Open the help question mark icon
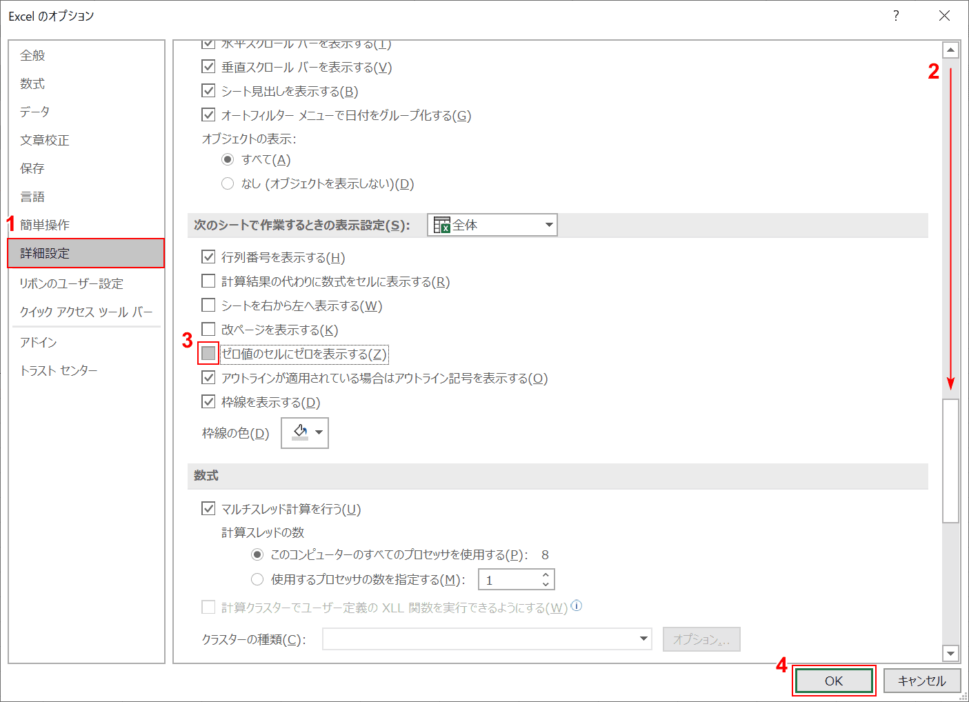This screenshot has height=702, width=969. click(x=896, y=16)
